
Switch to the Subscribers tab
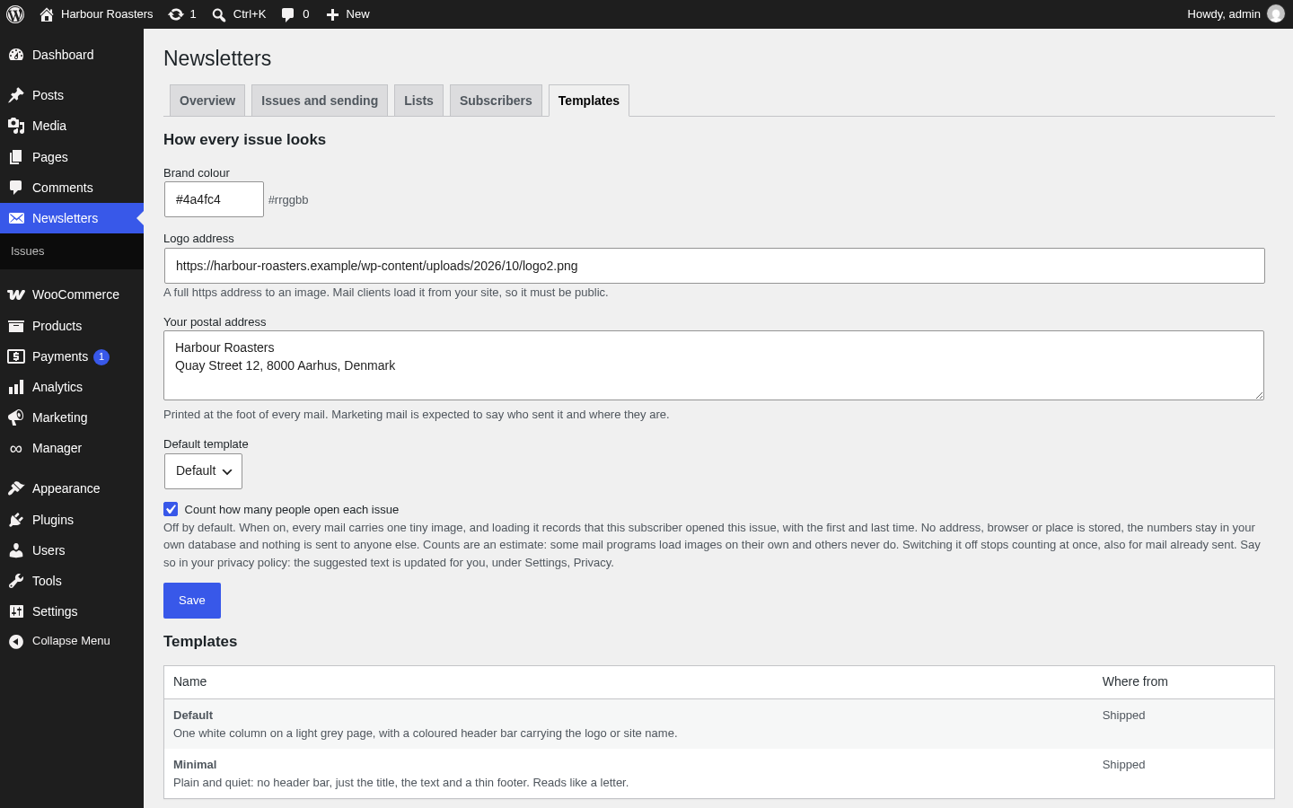(x=496, y=101)
